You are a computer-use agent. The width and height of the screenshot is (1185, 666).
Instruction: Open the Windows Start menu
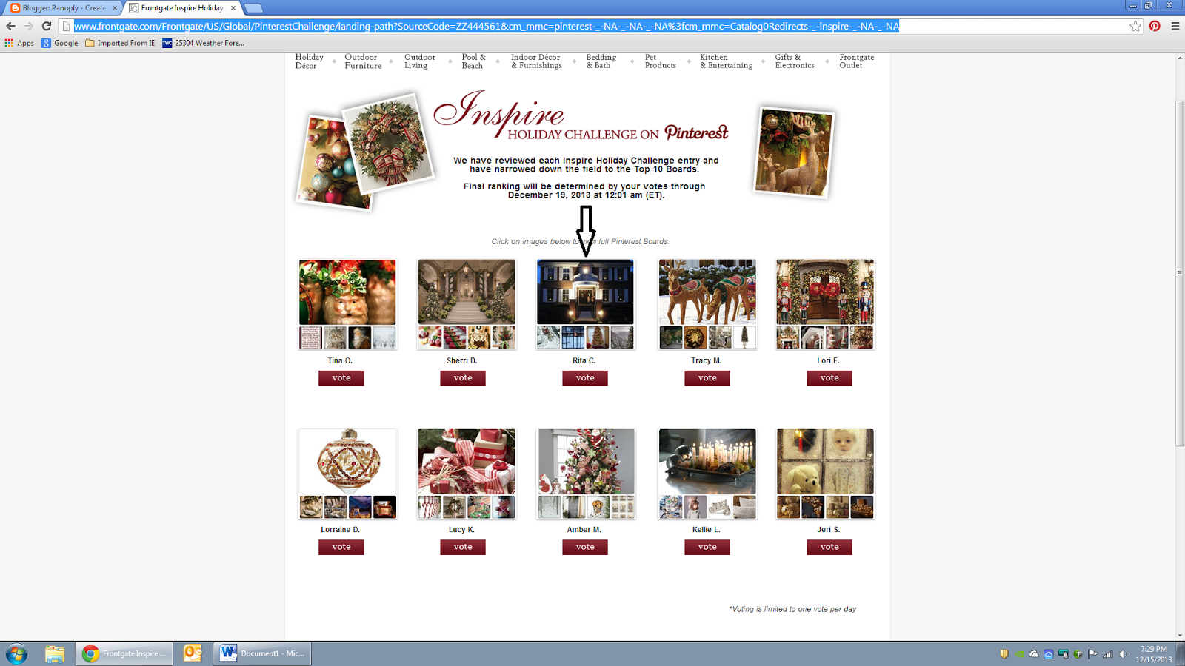(16, 653)
